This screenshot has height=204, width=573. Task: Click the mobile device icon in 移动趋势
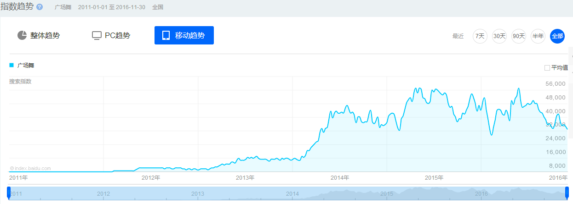click(166, 35)
